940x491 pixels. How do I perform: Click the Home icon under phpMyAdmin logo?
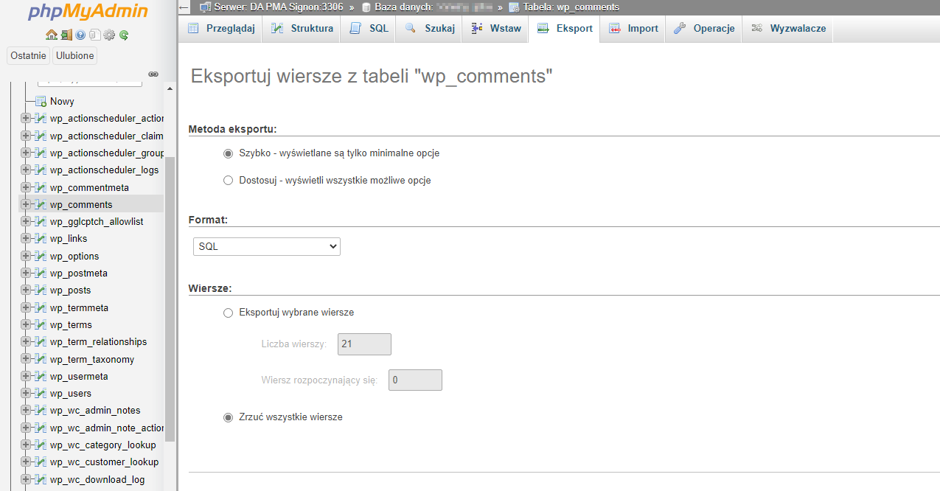click(51, 35)
